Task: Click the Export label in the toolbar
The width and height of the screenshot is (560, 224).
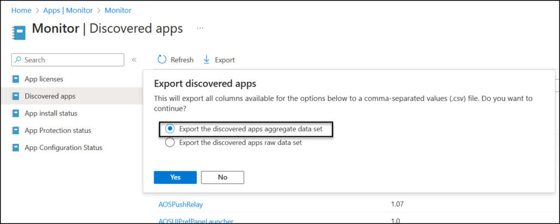Action: [225, 60]
